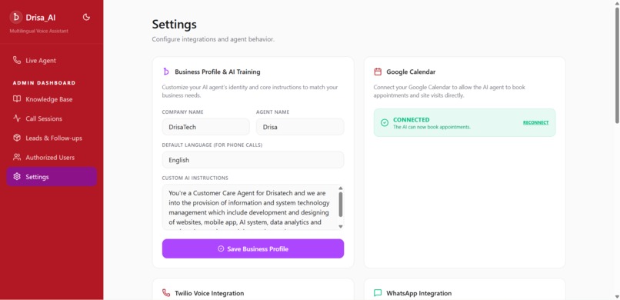
Task: Open Leads & Follow-ups
Action: 52,138
